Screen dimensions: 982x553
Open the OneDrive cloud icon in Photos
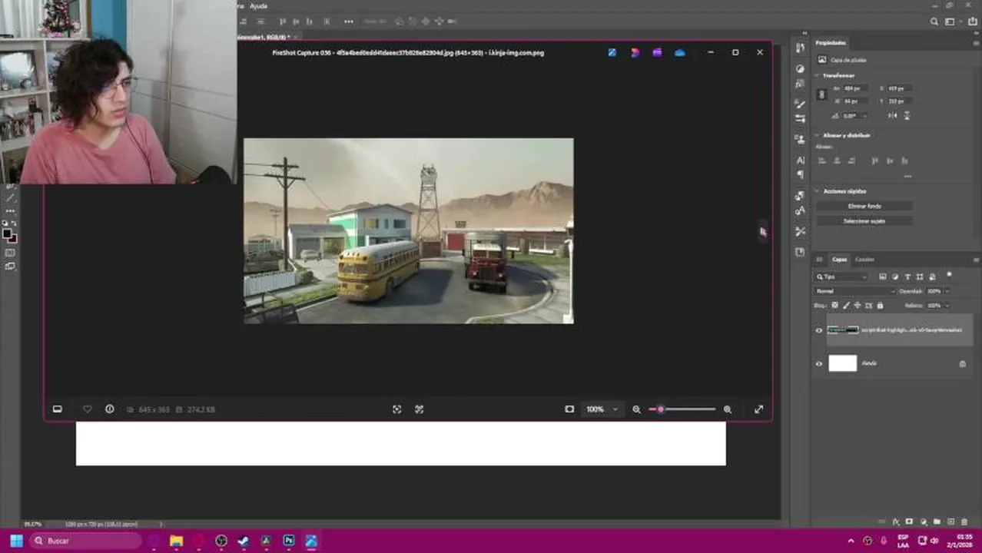click(x=679, y=52)
